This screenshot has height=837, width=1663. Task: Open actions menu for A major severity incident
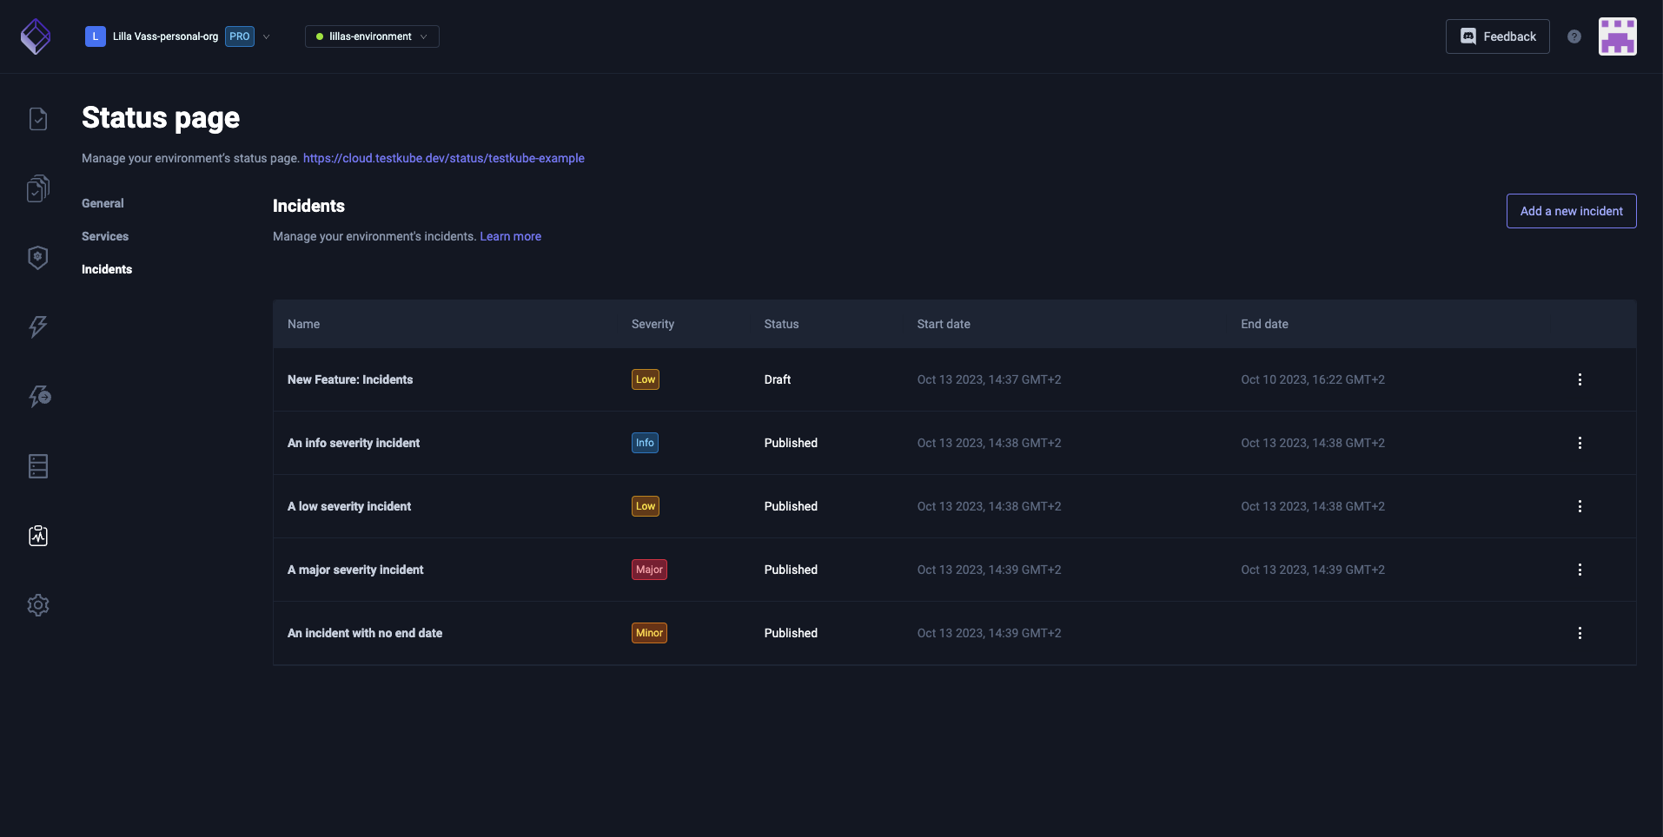[1579, 570]
